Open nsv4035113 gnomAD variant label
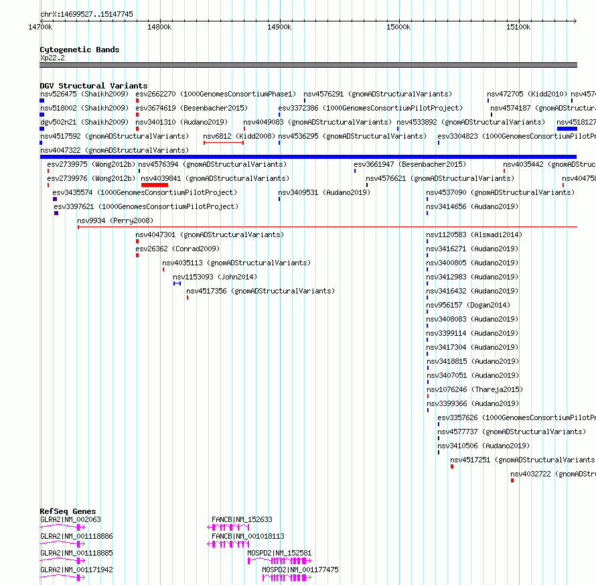The height and width of the screenshot is (585, 596). [x=236, y=263]
